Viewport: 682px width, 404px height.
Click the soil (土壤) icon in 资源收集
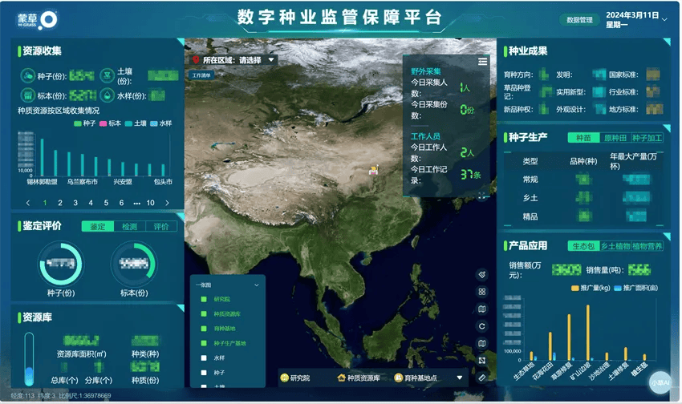107,75
